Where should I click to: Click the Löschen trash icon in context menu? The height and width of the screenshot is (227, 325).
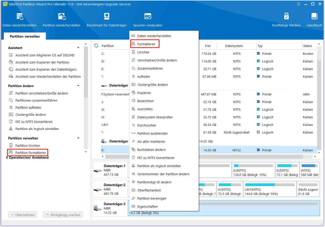[x=133, y=52]
